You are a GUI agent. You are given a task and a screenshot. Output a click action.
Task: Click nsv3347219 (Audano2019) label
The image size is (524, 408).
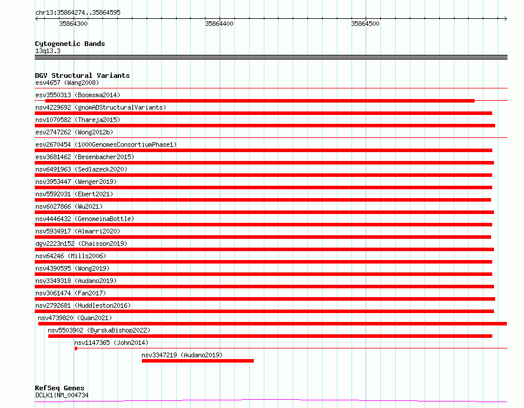pos(182,355)
